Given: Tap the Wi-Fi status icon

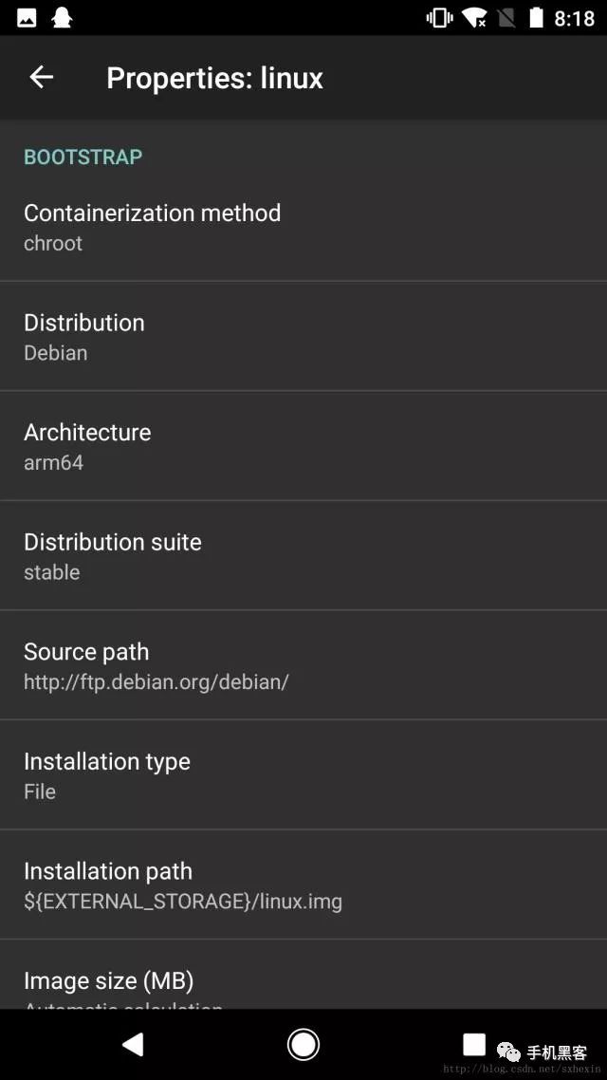Looking at the screenshot, I should click(x=474, y=18).
